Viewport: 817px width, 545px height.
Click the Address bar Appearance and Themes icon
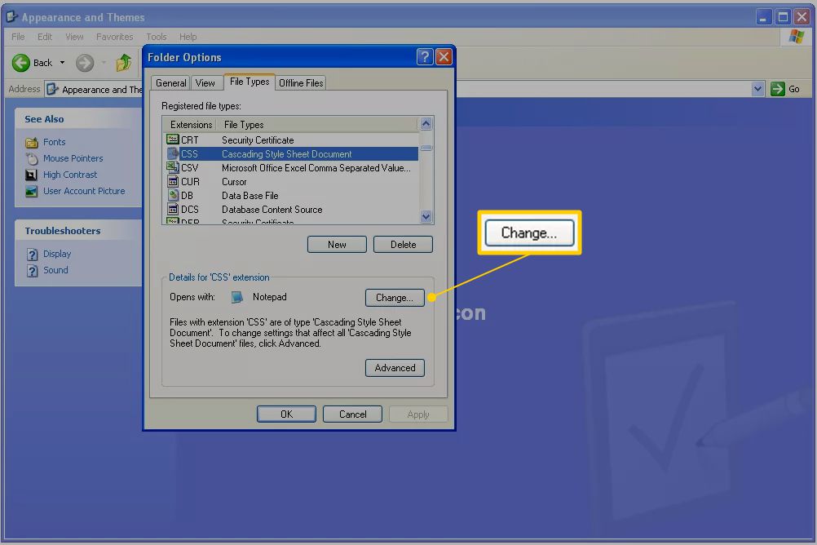(x=52, y=89)
